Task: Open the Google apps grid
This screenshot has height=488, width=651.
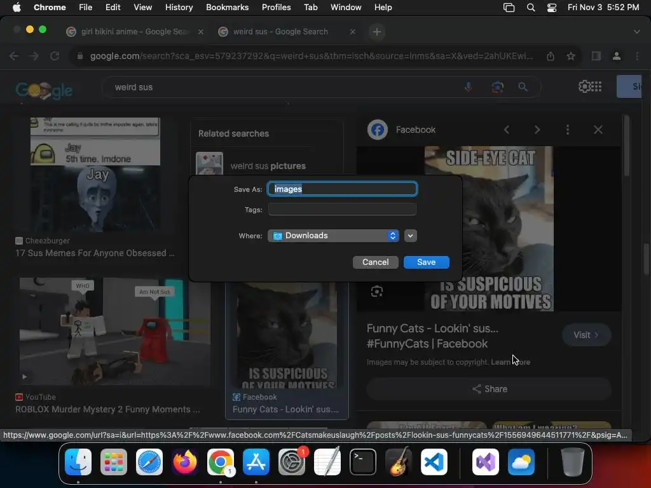Action: tap(596, 86)
